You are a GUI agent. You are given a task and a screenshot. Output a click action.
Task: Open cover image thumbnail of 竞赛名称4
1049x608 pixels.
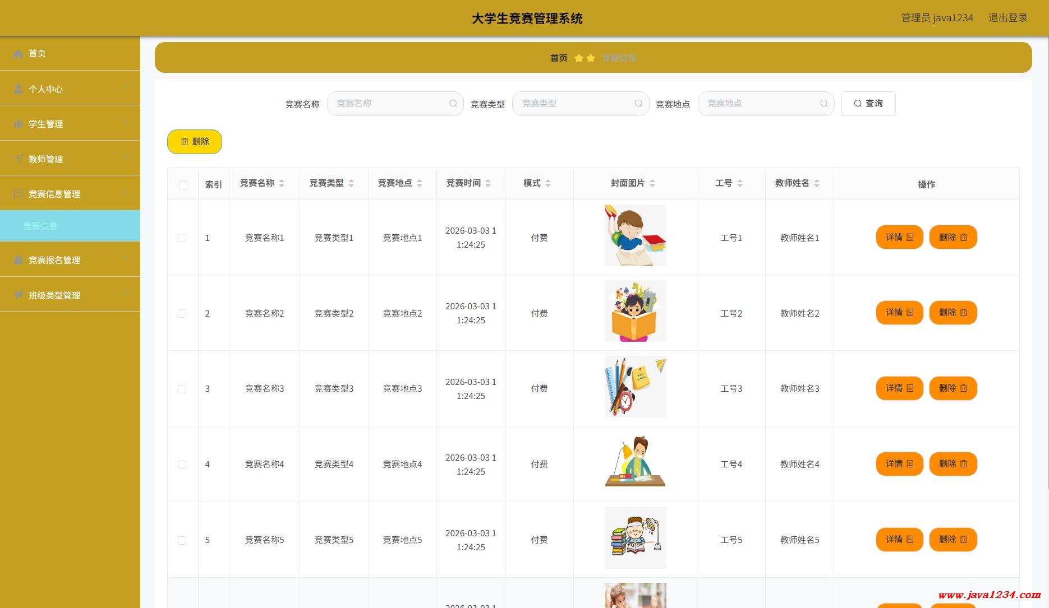coord(635,462)
